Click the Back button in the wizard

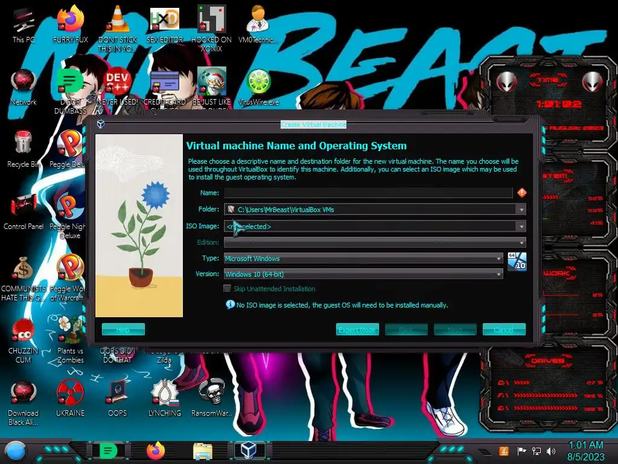click(x=406, y=329)
